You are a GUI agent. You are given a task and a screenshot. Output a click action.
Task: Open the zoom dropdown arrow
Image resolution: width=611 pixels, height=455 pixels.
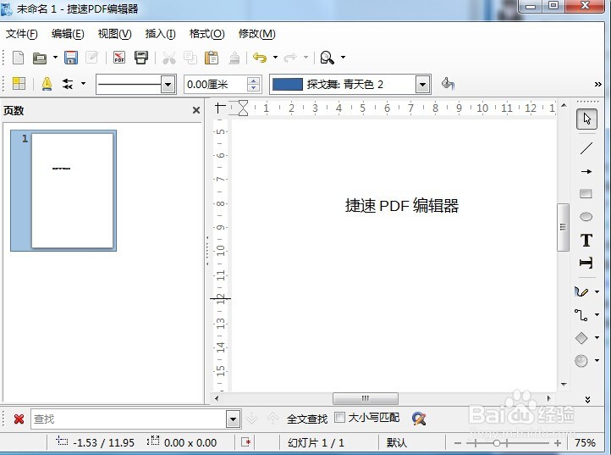[x=343, y=58]
